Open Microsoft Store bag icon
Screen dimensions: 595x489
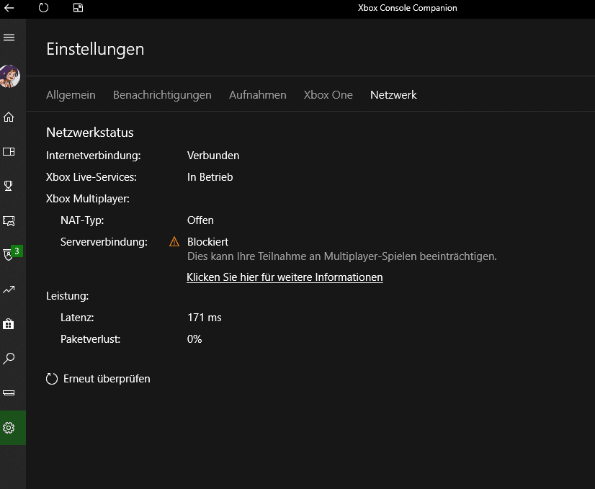(9, 324)
